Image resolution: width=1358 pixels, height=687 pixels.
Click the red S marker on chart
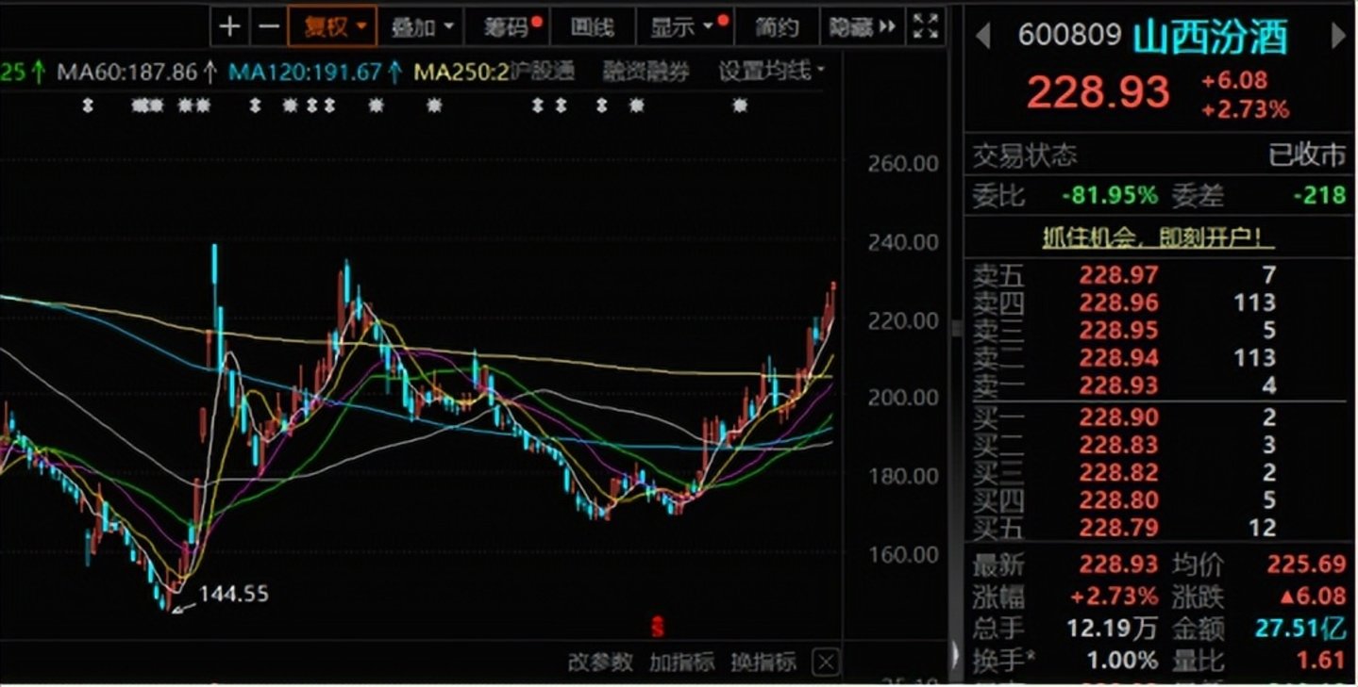click(x=658, y=626)
